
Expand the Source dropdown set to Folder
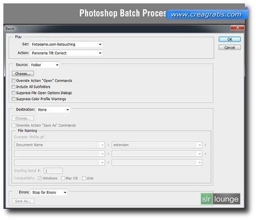coord(44,65)
